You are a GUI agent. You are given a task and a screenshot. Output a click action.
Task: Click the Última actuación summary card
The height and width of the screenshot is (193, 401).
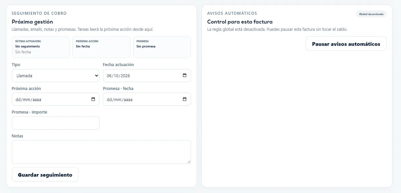click(x=41, y=47)
